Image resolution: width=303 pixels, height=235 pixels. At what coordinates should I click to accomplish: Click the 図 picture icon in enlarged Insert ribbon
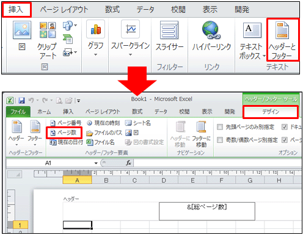pyautogui.click(x=22, y=30)
